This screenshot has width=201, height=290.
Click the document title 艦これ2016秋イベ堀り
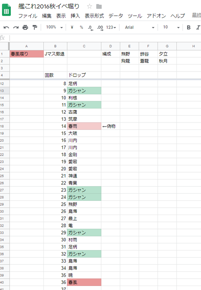[49, 6]
